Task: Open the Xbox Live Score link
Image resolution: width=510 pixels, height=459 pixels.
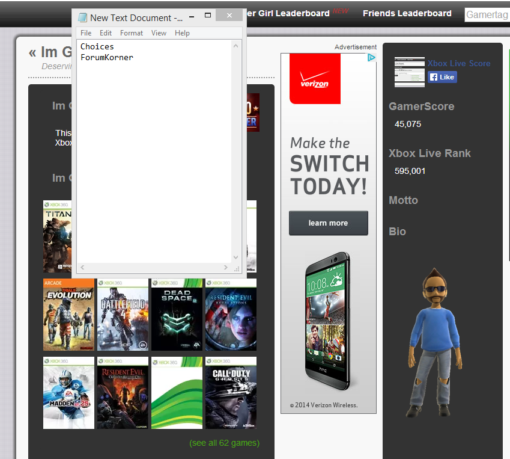Action: (459, 63)
